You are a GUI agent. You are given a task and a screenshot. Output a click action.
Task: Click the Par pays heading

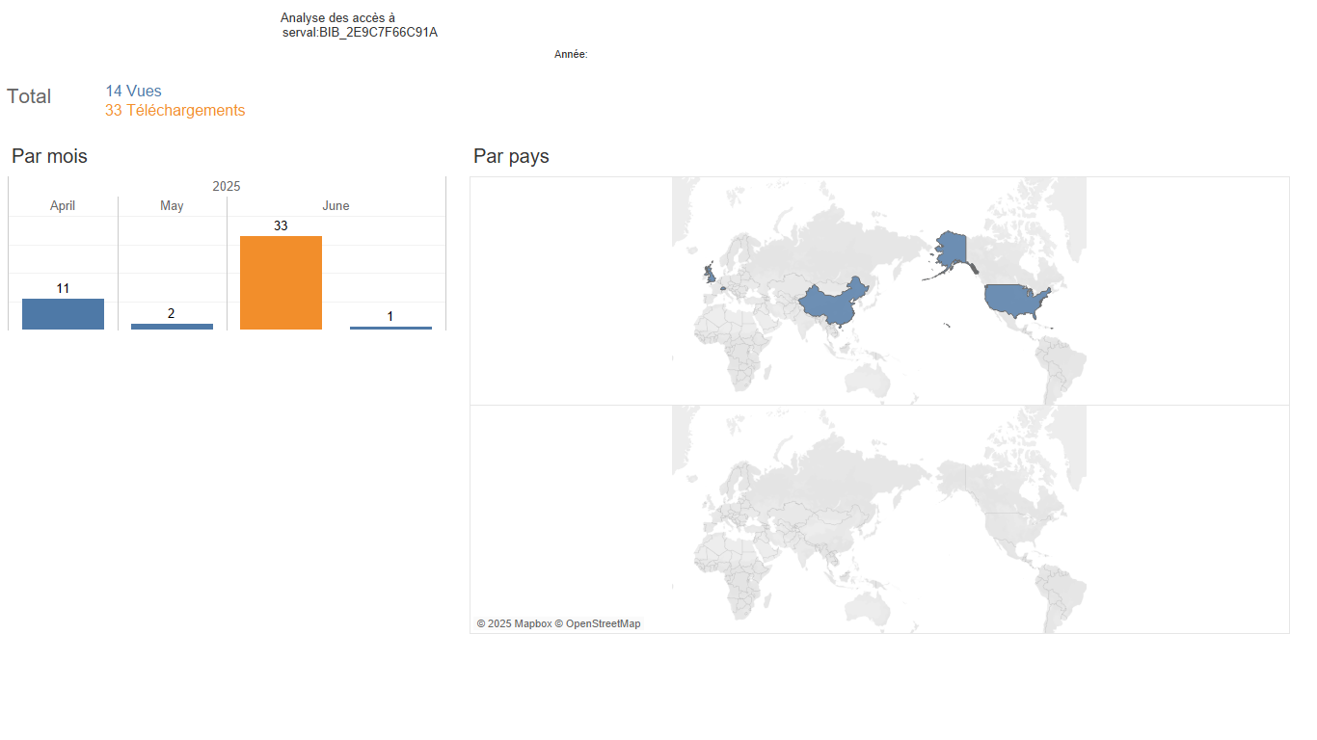point(511,156)
